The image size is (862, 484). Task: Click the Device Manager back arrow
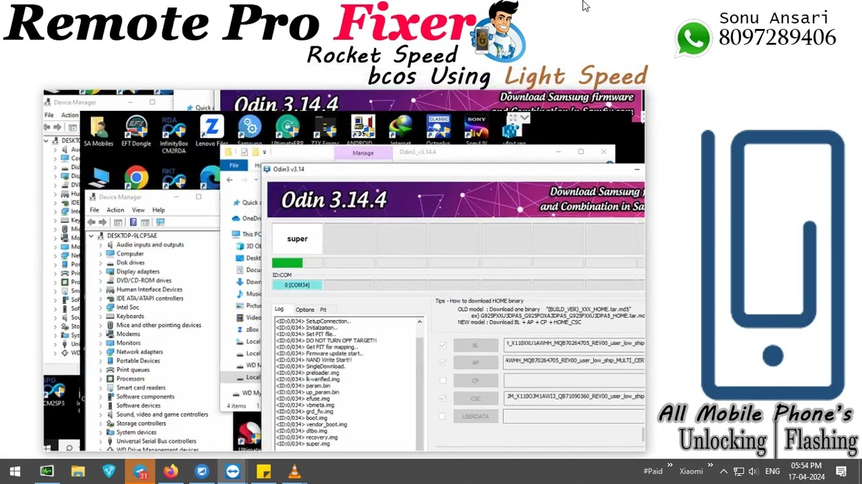tap(92, 223)
